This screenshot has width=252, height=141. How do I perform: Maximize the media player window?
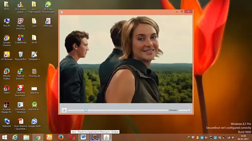pyautogui.click(x=182, y=12)
